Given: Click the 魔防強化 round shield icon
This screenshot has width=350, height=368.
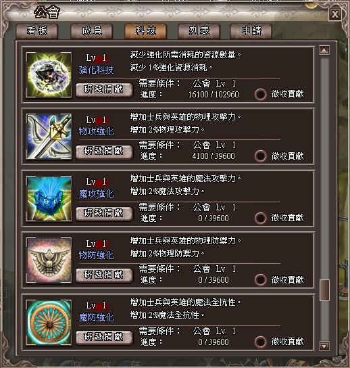Looking at the screenshot, I should pos(49,322).
